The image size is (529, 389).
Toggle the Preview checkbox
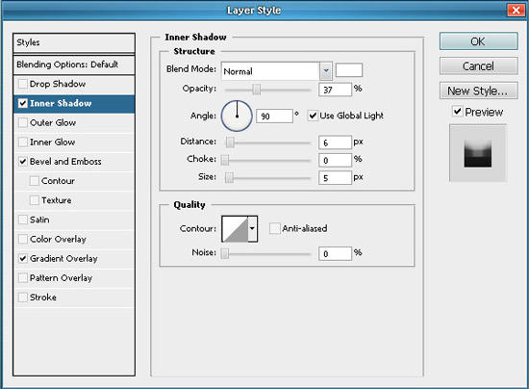(x=457, y=111)
